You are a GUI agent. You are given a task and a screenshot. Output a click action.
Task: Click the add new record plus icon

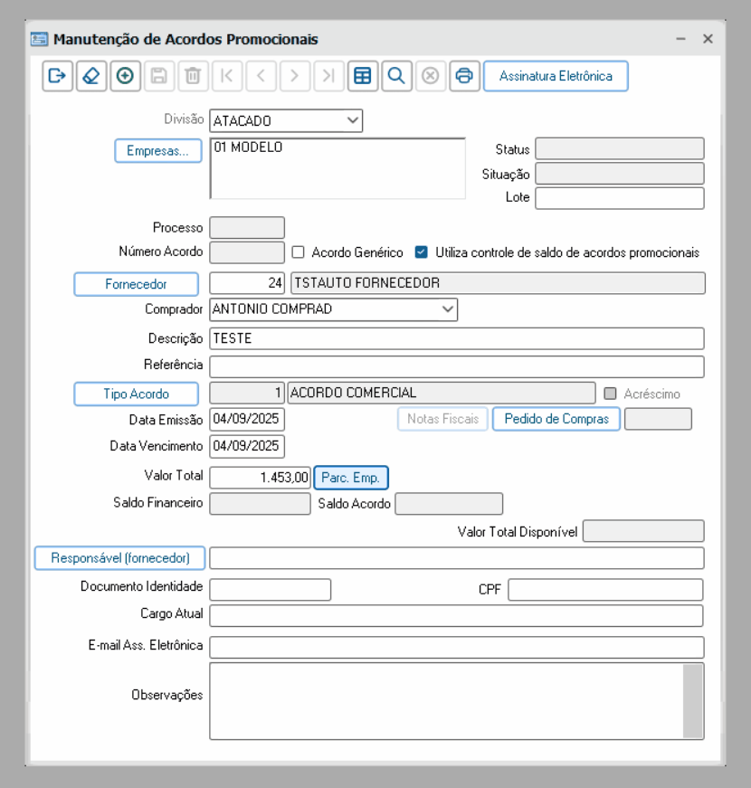[125, 76]
